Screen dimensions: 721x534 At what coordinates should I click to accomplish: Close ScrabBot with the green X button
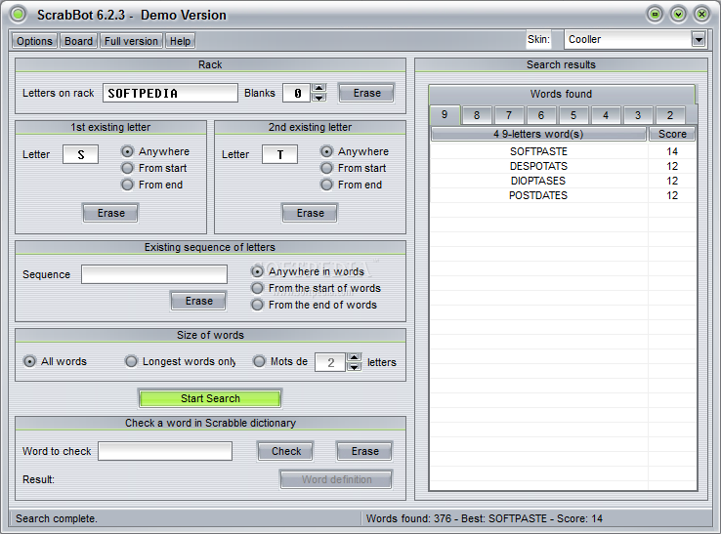pyautogui.click(x=701, y=15)
